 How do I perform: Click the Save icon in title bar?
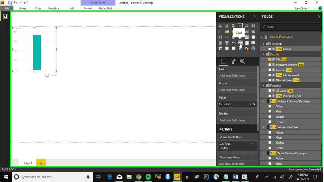[10, 3]
